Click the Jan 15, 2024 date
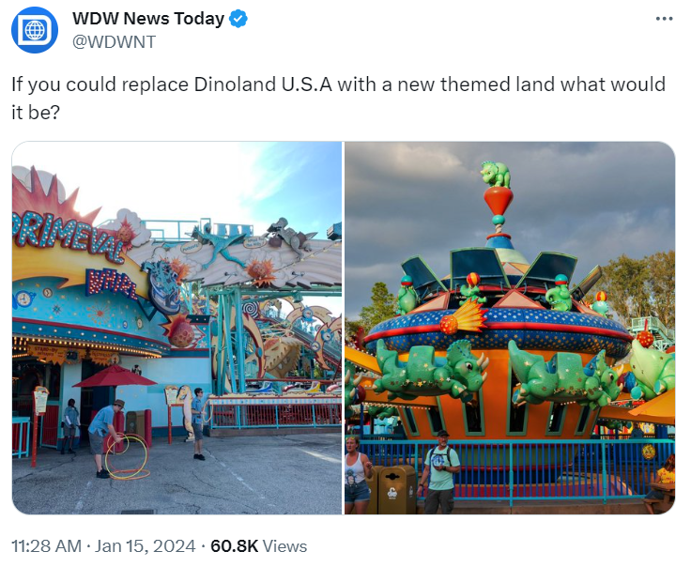Screen dimensions: 691x567 (x=145, y=545)
